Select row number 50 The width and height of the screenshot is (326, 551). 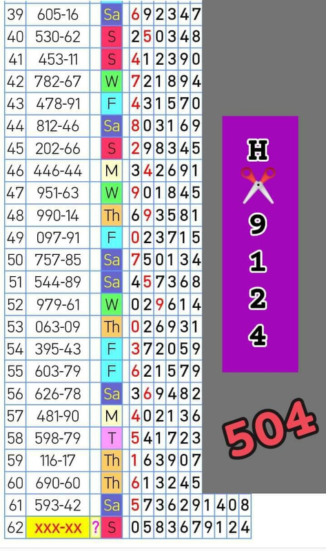point(15,260)
